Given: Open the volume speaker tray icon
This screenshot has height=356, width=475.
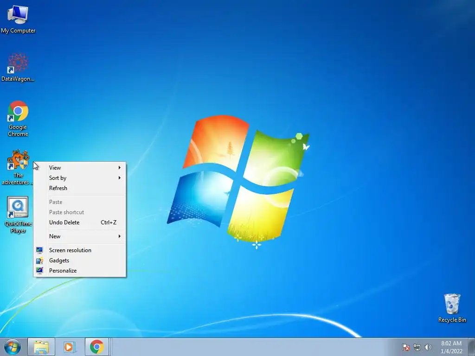Looking at the screenshot, I should pos(428,347).
